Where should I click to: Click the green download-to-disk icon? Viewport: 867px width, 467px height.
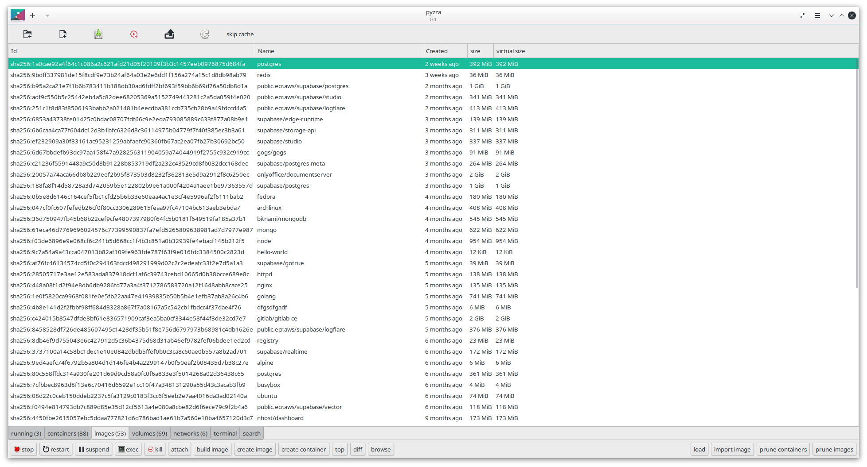[x=98, y=34]
